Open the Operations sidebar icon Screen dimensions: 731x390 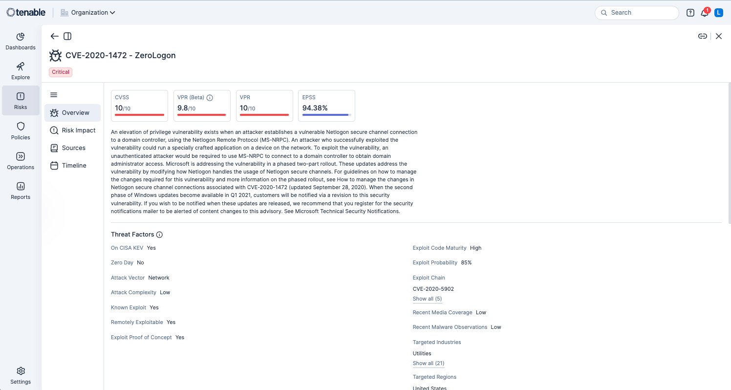21,157
